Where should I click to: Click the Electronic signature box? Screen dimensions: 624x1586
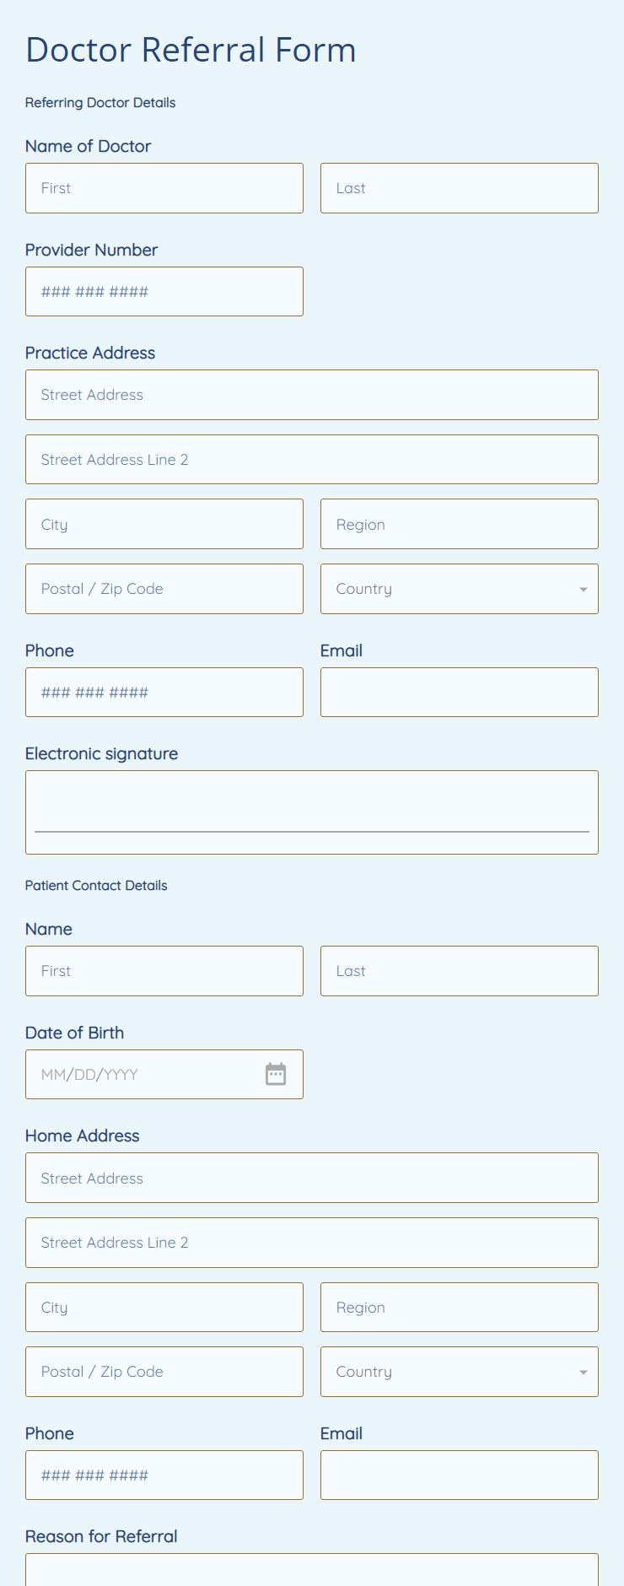click(x=312, y=812)
